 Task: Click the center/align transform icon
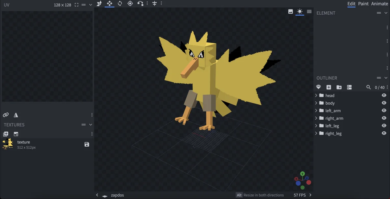(154, 3)
